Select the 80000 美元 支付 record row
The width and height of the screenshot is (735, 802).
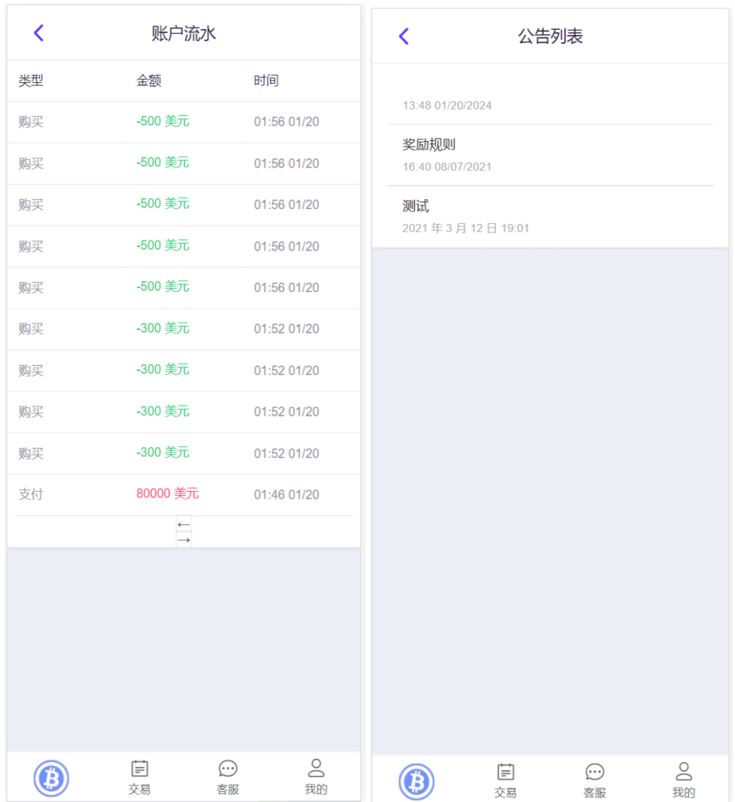click(x=183, y=494)
